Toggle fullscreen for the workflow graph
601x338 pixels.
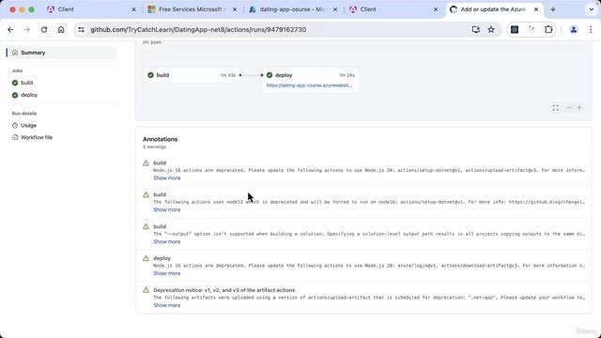[x=555, y=108]
